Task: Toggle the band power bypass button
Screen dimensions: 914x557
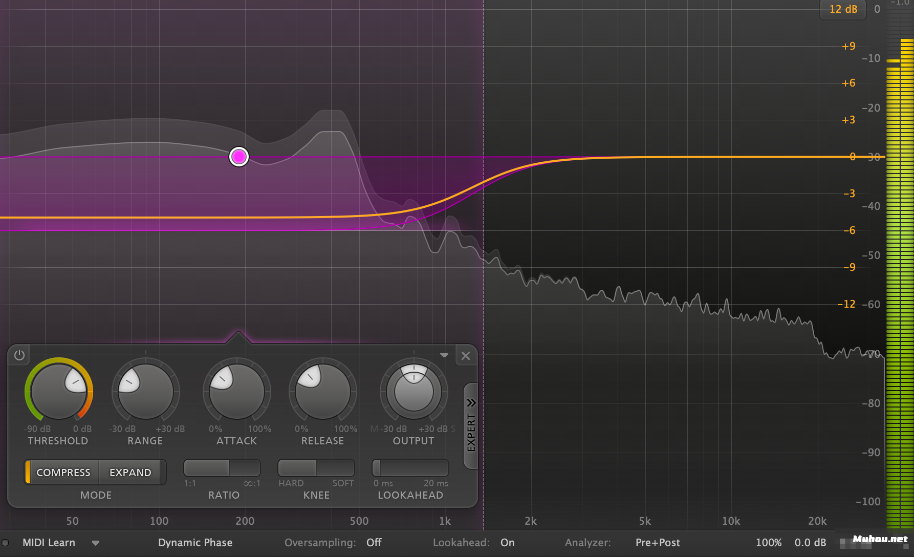Action: tap(19, 355)
